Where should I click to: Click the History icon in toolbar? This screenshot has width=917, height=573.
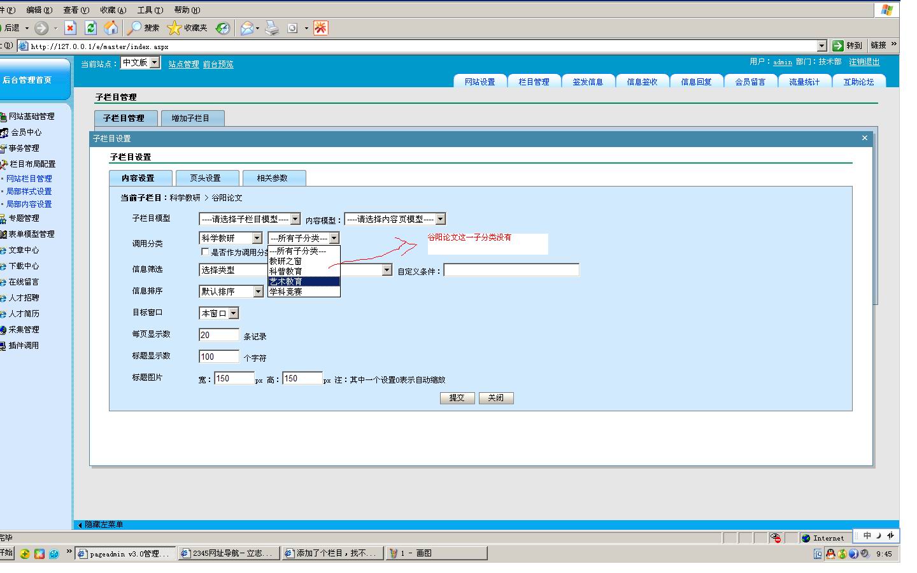222,28
